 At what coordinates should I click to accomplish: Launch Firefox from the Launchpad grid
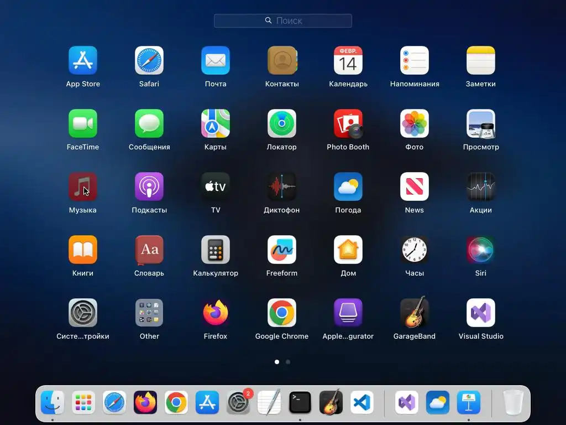coord(216,313)
